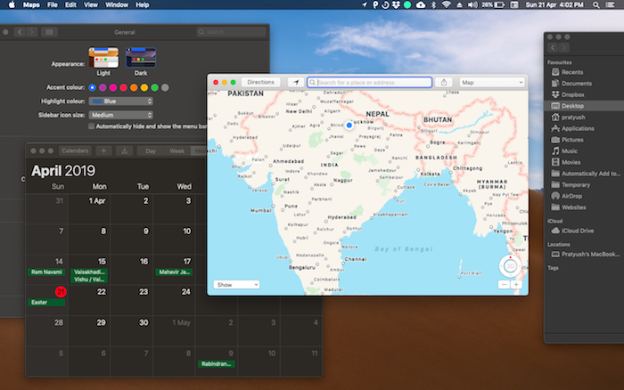Enable automatically hide and show menu bar
624x390 pixels.
point(91,126)
